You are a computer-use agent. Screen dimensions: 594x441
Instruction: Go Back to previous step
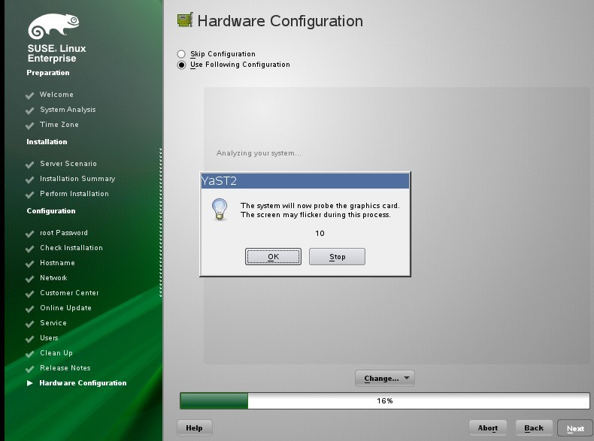[534, 427]
